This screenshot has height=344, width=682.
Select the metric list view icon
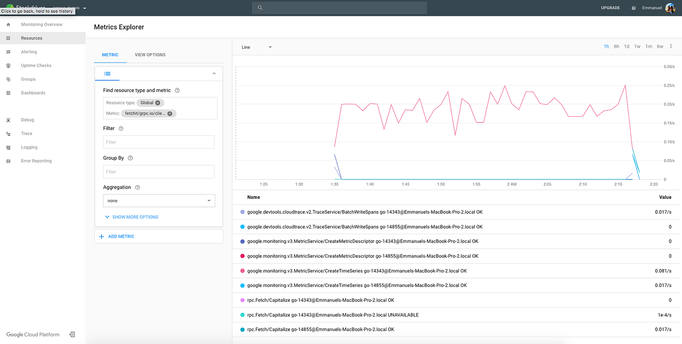click(x=107, y=74)
